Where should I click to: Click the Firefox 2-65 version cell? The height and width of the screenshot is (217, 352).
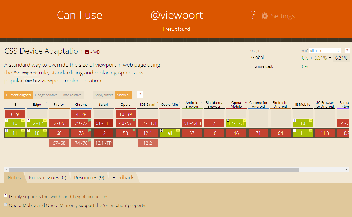[59, 123]
